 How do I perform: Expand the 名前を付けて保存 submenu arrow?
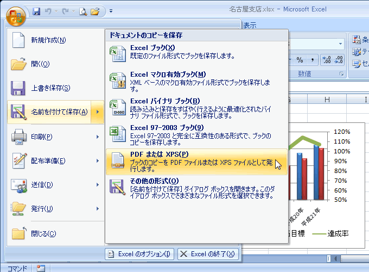coord(98,112)
